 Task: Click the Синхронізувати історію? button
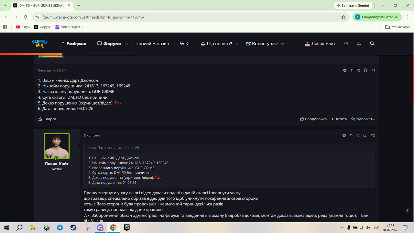point(377,17)
